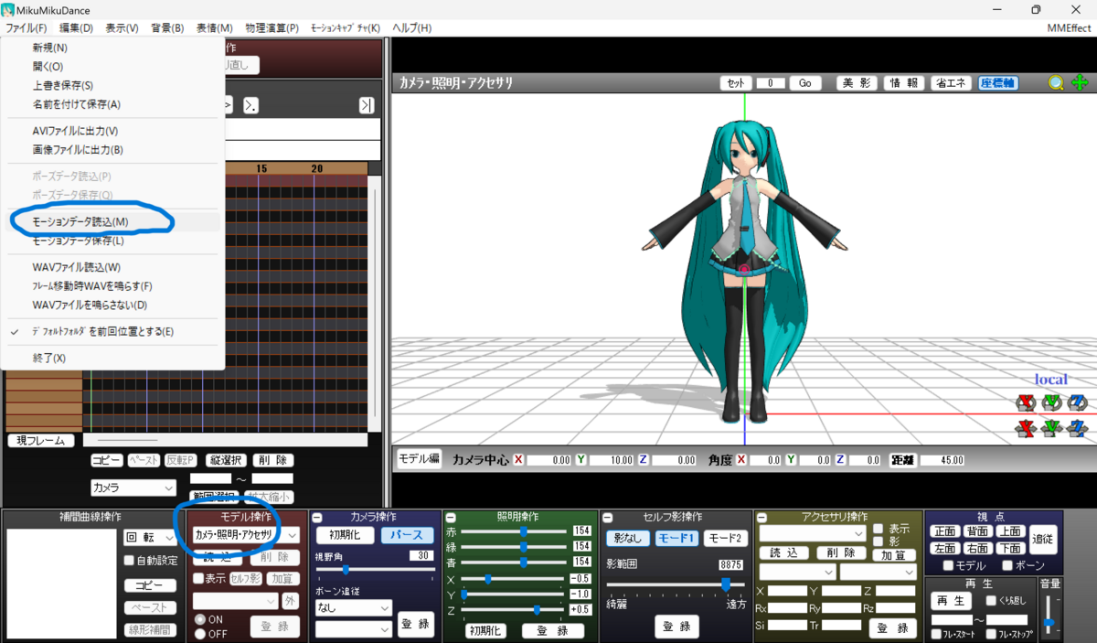Open the accessory selection dropdown
1097x643 pixels.
pos(812,532)
